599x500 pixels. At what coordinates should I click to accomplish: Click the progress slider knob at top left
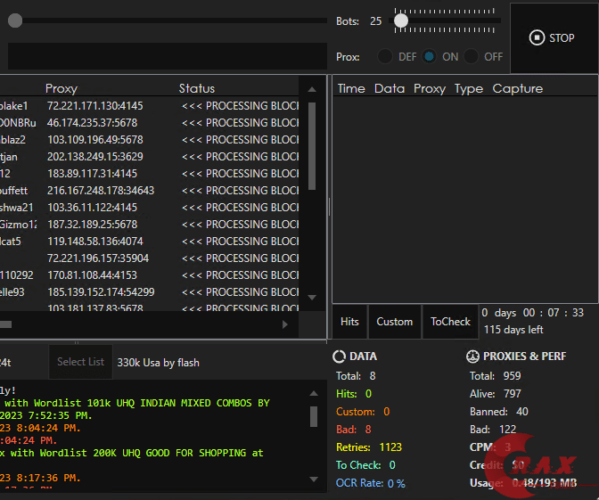coord(15,20)
